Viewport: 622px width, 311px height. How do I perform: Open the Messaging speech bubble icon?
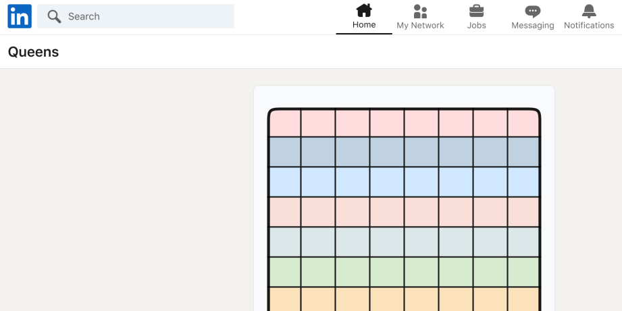click(x=533, y=11)
